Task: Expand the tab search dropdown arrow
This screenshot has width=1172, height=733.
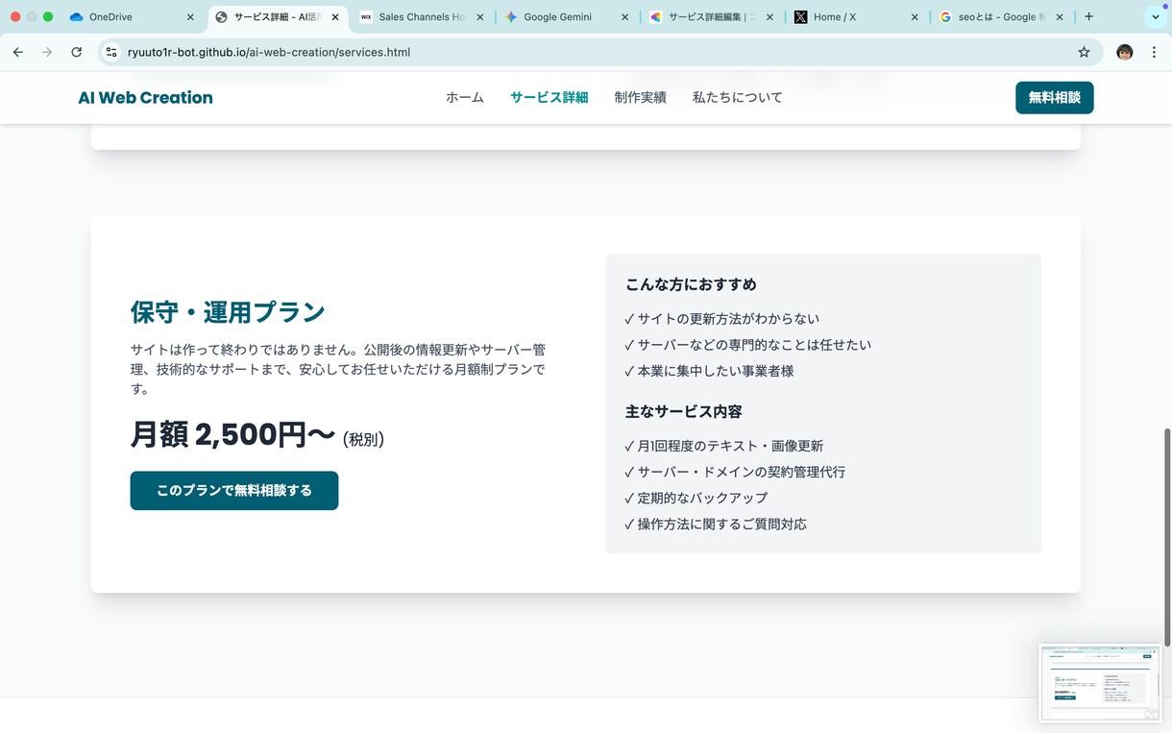Action: [1155, 17]
